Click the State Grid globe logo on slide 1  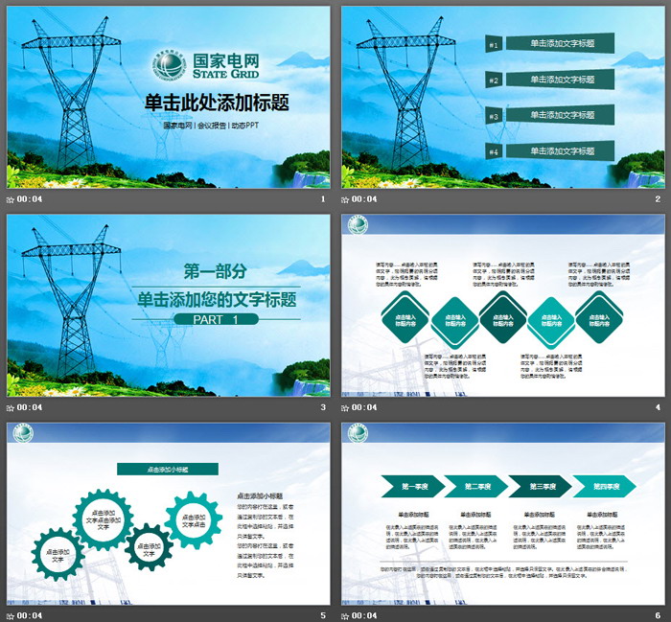[x=168, y=67]
